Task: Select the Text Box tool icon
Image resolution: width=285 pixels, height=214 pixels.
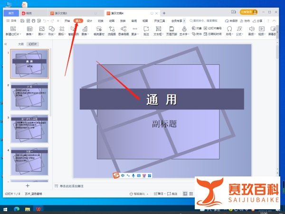Action: 158,29
